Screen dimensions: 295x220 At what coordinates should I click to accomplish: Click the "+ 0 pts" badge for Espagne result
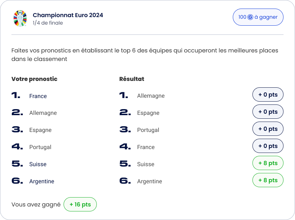[x=268, y=112]
